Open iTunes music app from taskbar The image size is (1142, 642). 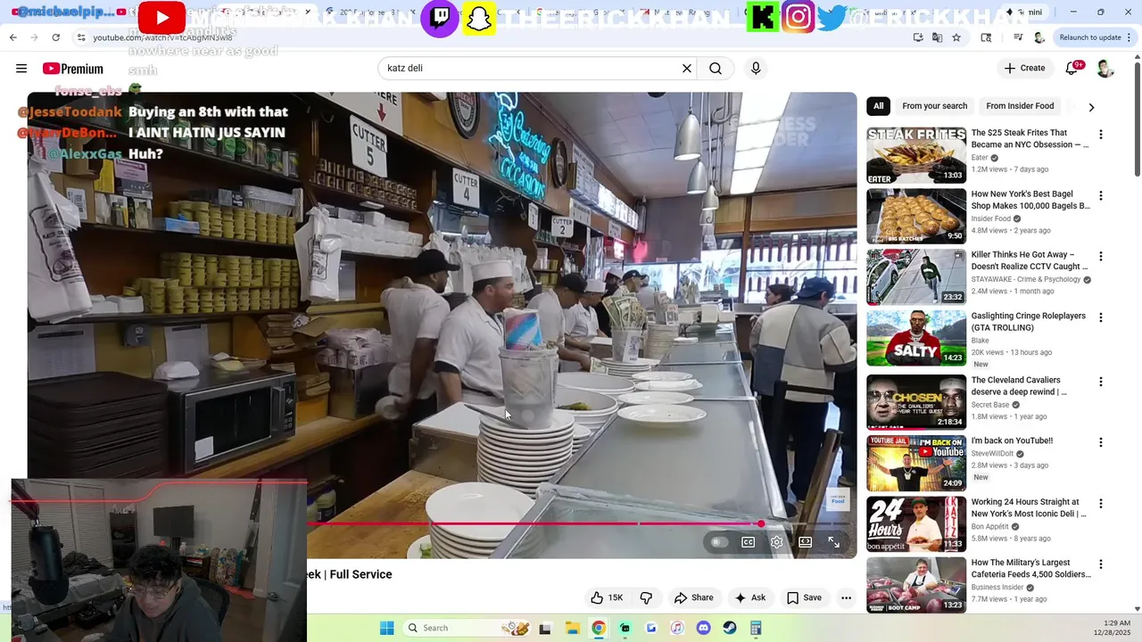(x=677, y=628)
